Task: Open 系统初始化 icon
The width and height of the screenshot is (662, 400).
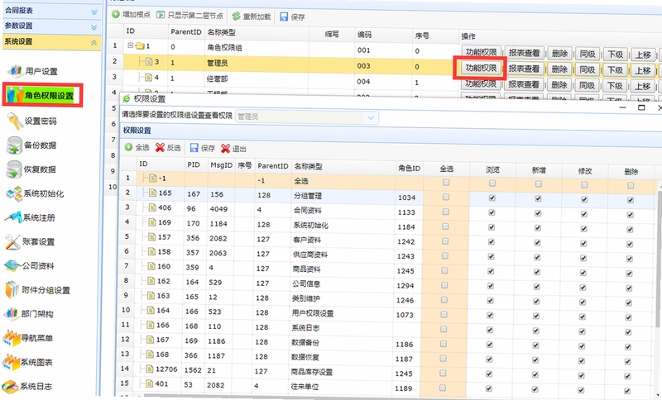Action: point(14,193)
